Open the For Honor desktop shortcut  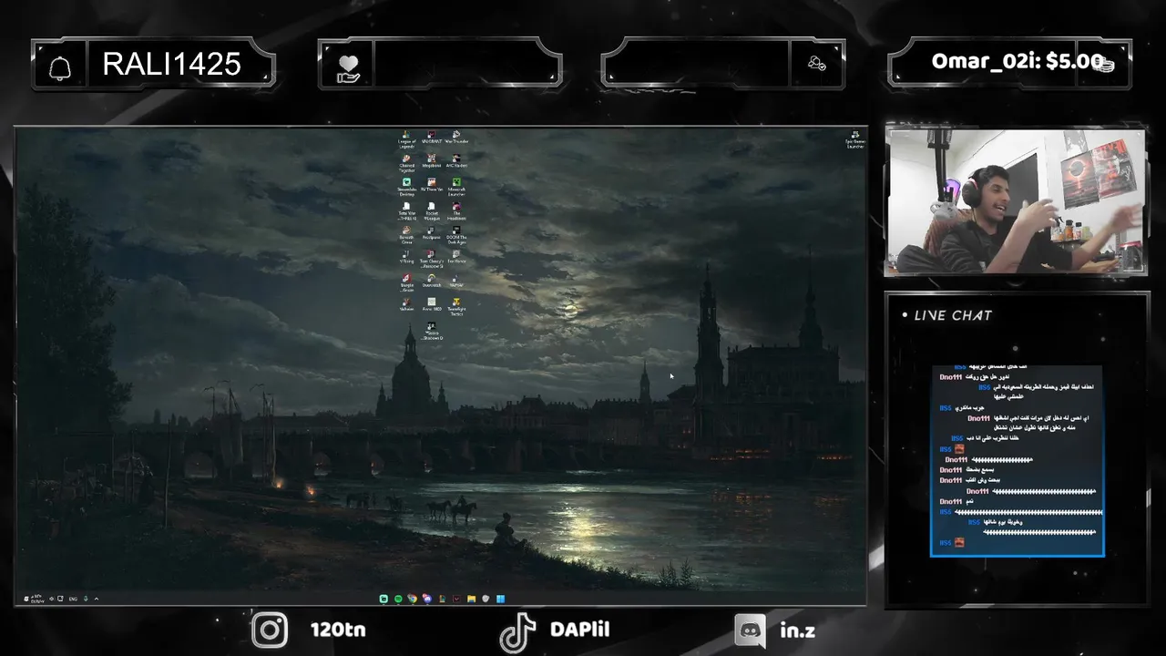(x=456, y=256)
